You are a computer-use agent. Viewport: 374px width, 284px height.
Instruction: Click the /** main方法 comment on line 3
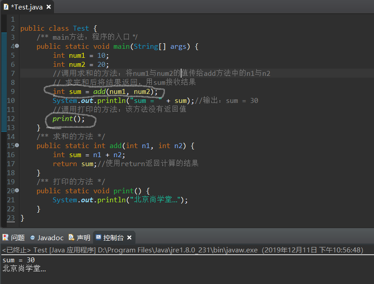(87, 37)
